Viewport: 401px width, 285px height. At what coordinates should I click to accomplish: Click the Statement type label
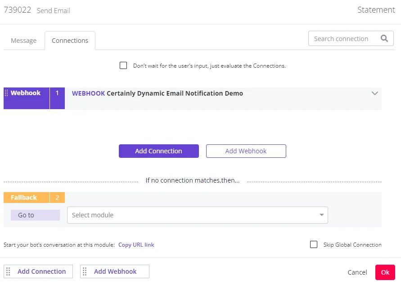[x=376, y=10]
